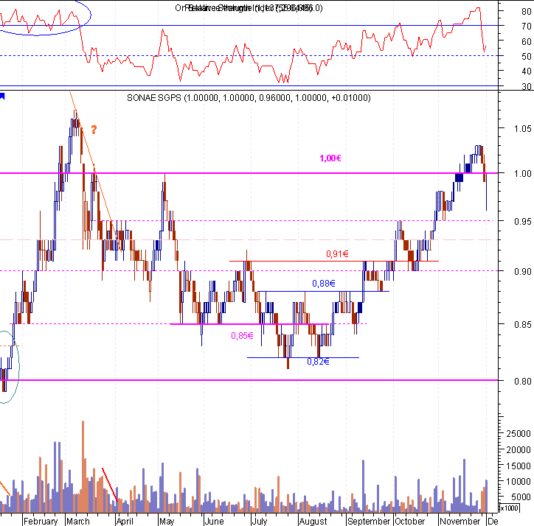The height and width of the screenshot is (526, 534).
Task: Click the overlapping Relative Strength indicator title
Action: 249,8
